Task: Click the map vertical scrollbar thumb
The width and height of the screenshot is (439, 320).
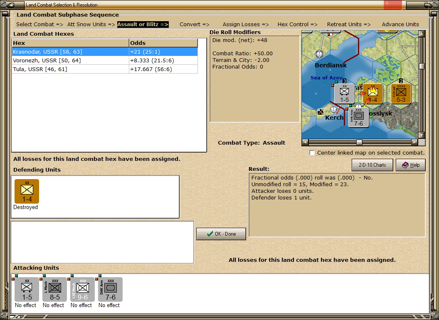Action: point(422,66)
